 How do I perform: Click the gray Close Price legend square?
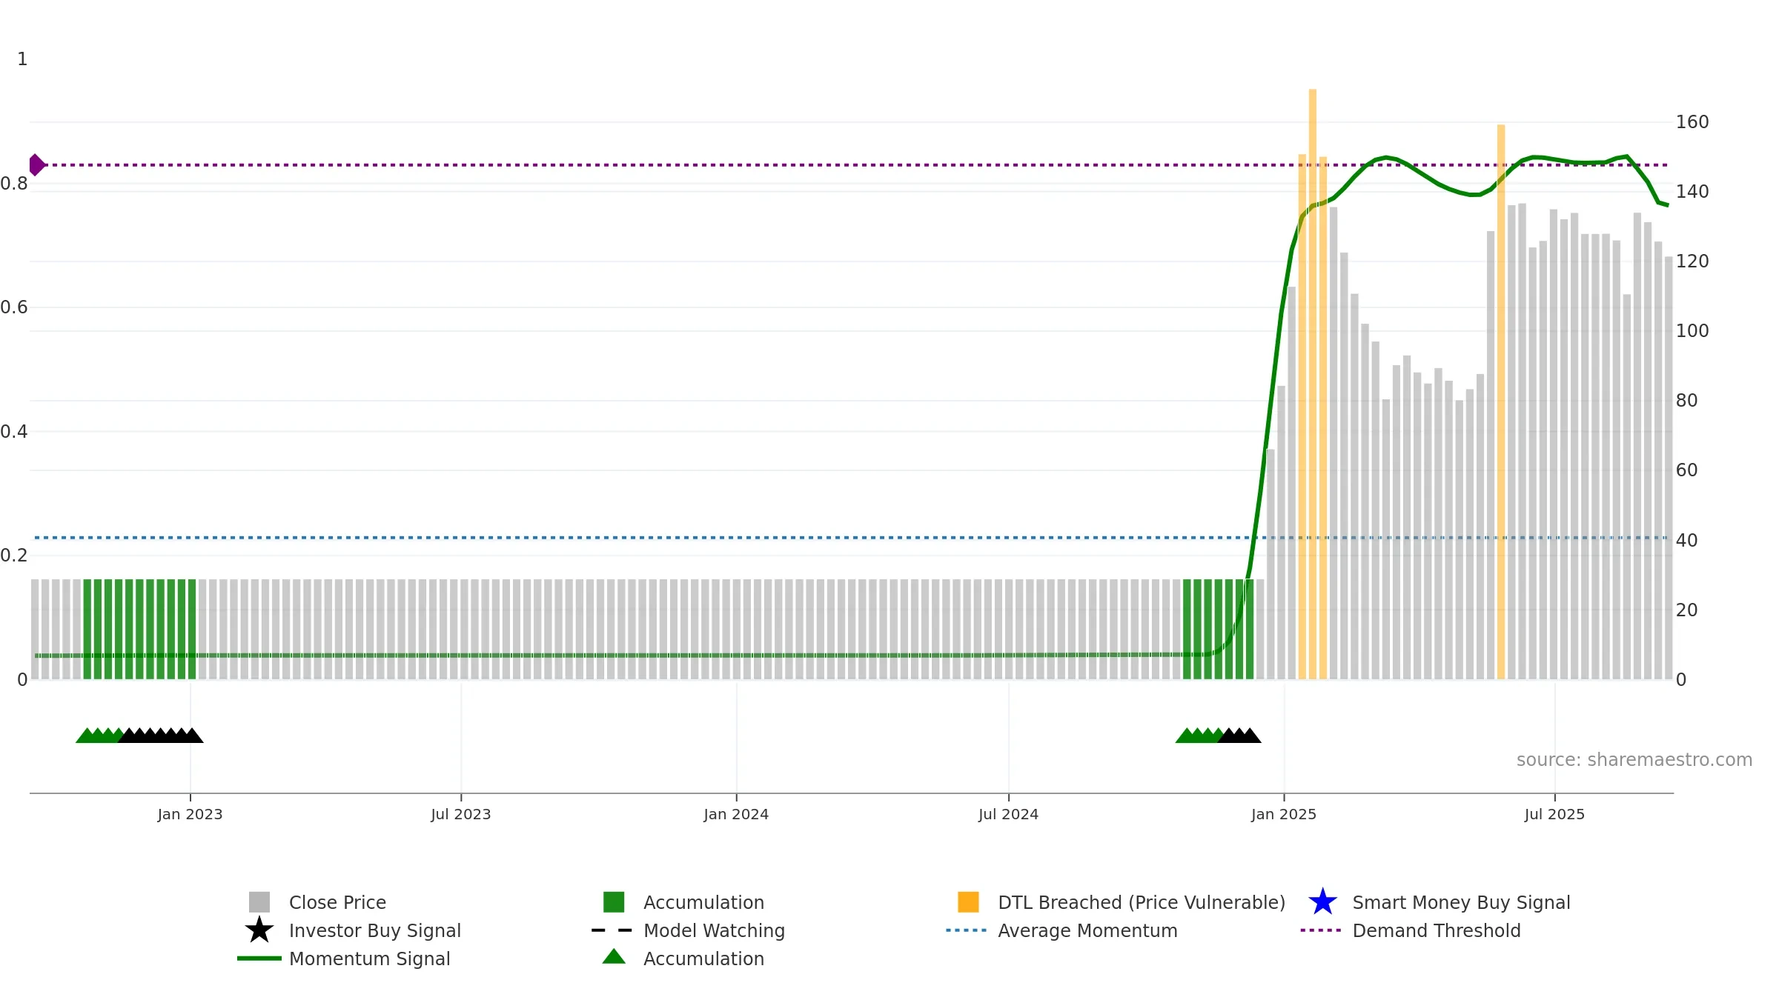tap(259, 902)
